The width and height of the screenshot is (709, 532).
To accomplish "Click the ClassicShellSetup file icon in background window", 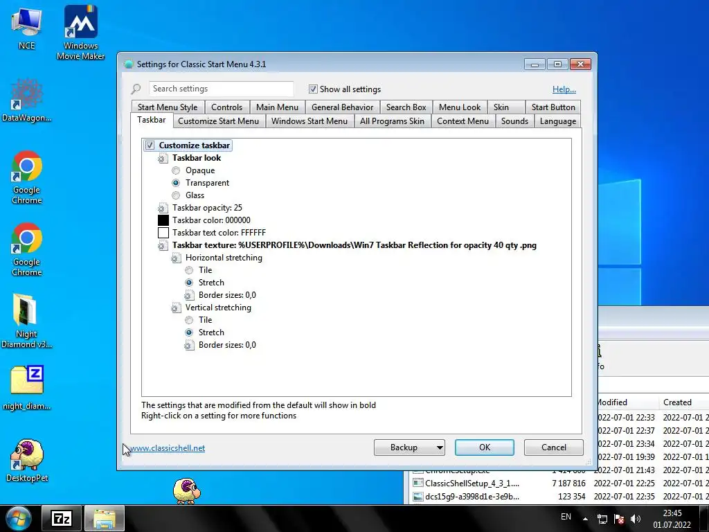I will pyautogui.click(x=418, y=483).
